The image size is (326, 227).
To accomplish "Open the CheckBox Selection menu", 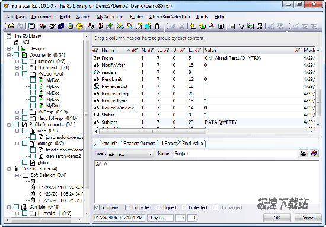I will click(170, 17).
